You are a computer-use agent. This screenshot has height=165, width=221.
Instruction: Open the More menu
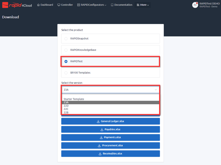143,5
